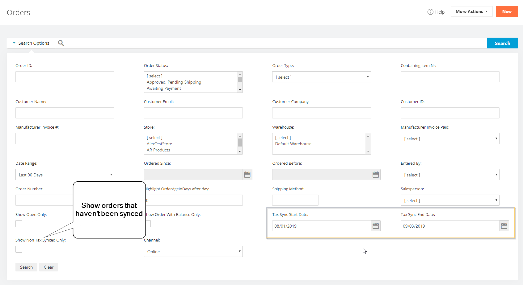Open the Entered By dropdown
523x285 pixels.
(x=450, y=175)
